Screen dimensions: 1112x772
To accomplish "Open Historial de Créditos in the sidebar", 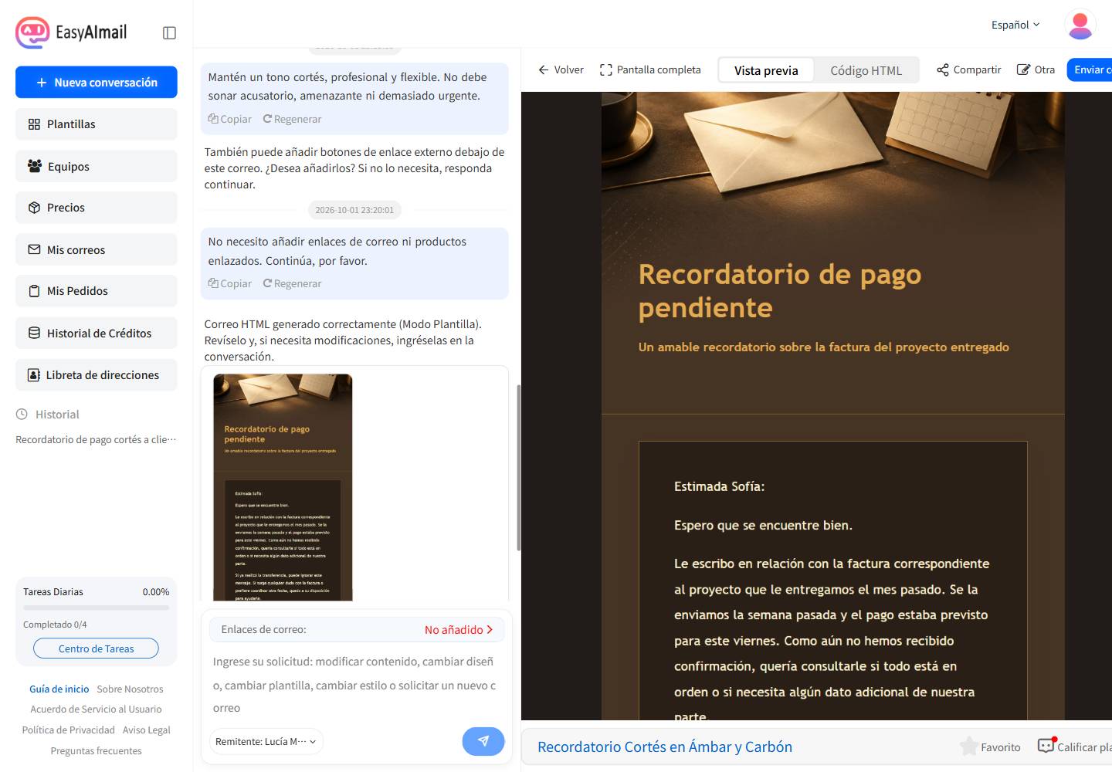I will [x=97, y=333].
